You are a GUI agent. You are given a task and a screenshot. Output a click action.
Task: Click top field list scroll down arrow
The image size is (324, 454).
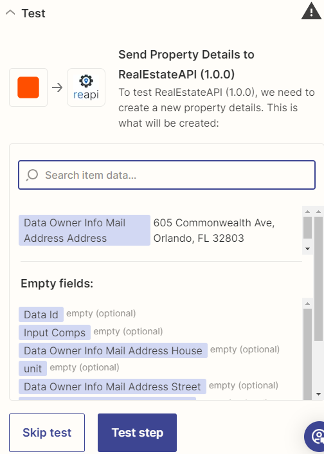(x=307, y=249)
